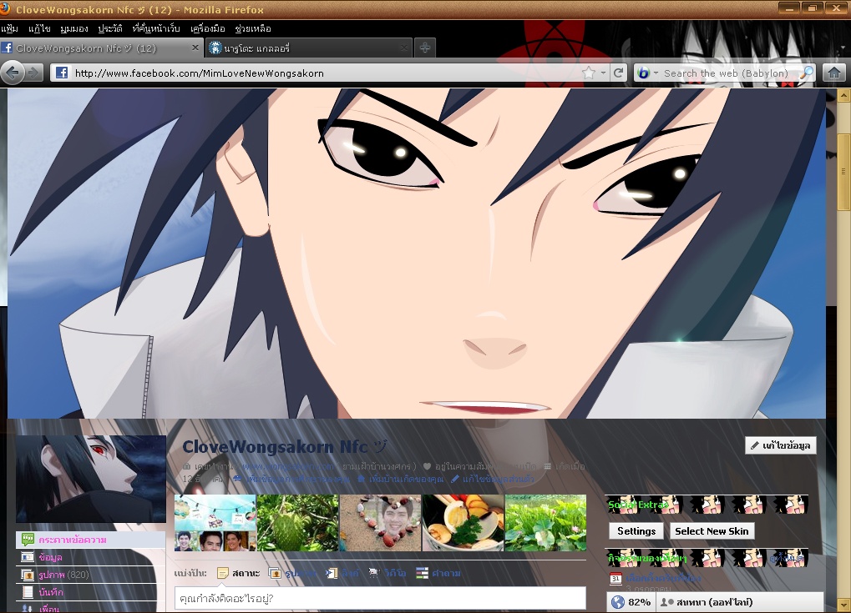This screenshot has width=851, height=613.
Task: Bookmark this page with the star icon
Action: click(x=588, y=73)
